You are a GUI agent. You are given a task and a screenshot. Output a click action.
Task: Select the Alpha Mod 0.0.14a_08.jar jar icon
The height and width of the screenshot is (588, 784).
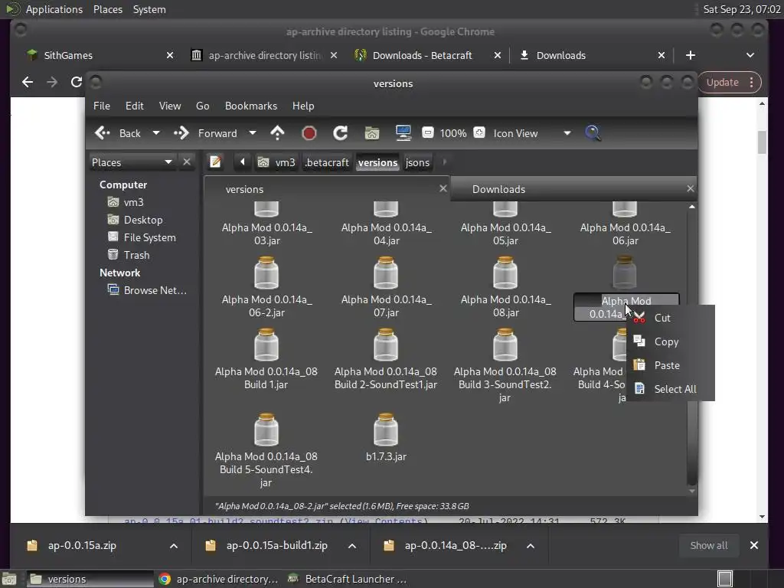click(505, 273)
